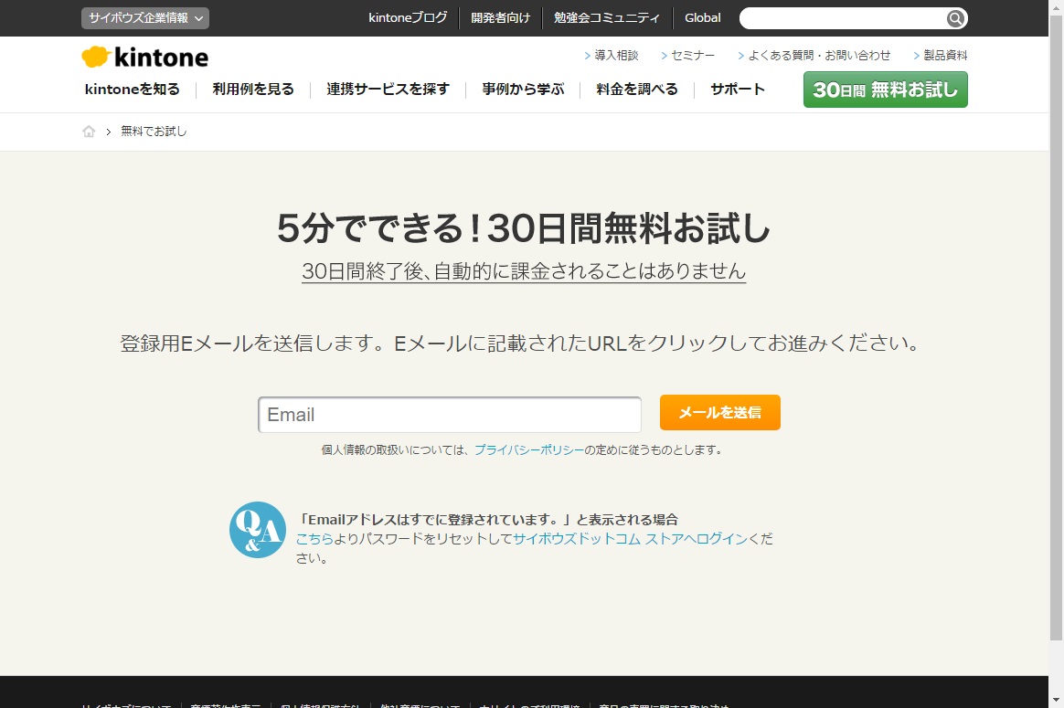Open 連携サービスを探す menu
This screenshot has height=708, width=1064.
click(388, 90)
